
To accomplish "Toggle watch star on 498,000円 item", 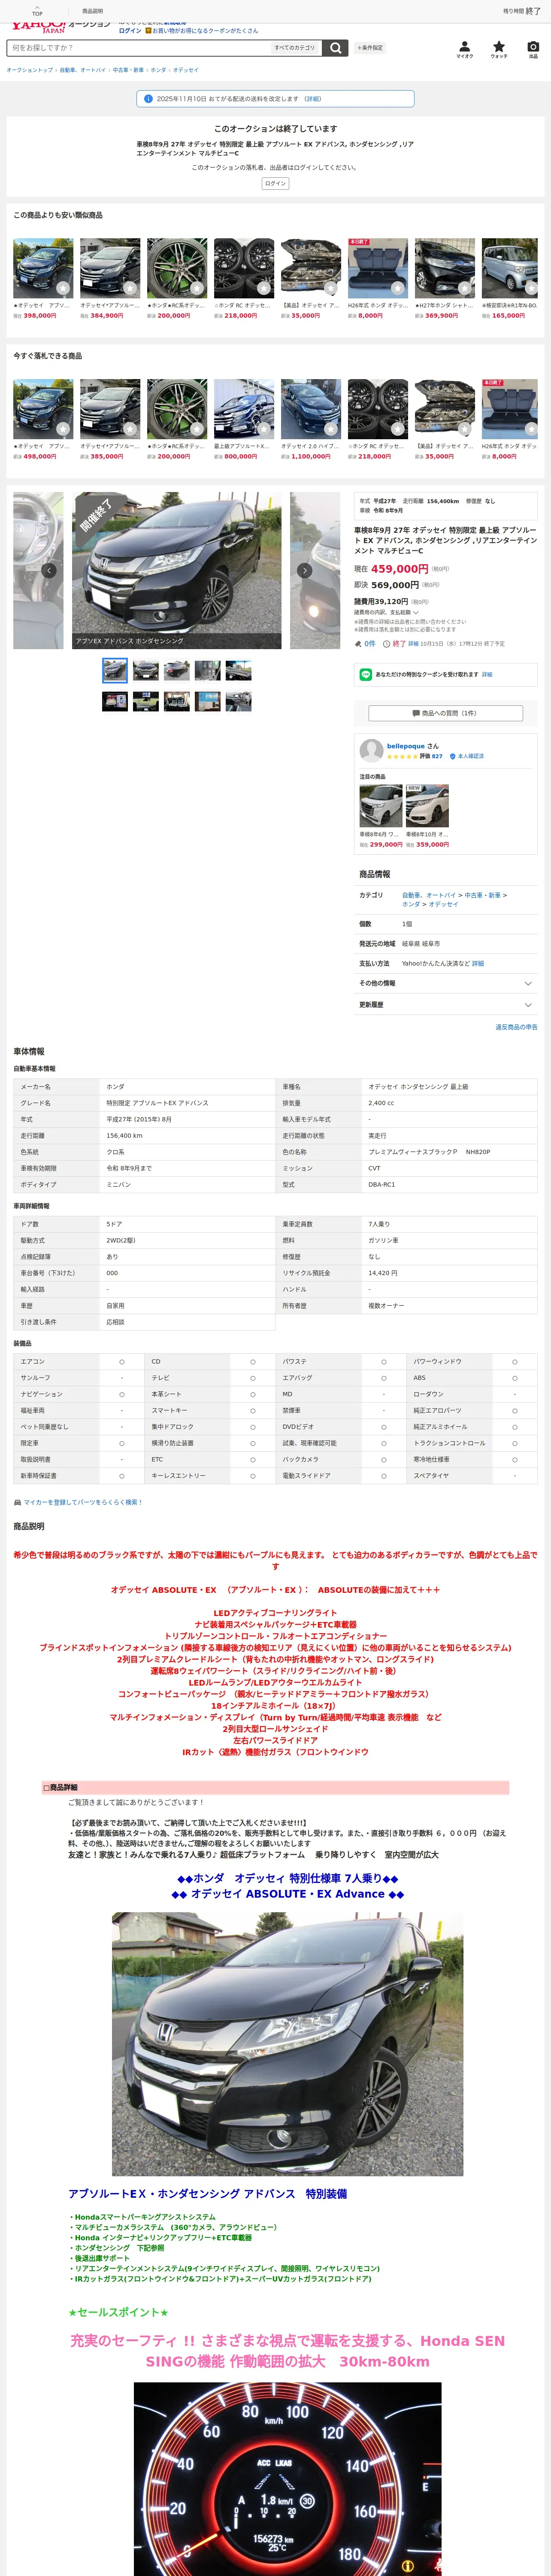I will (63, 429).
